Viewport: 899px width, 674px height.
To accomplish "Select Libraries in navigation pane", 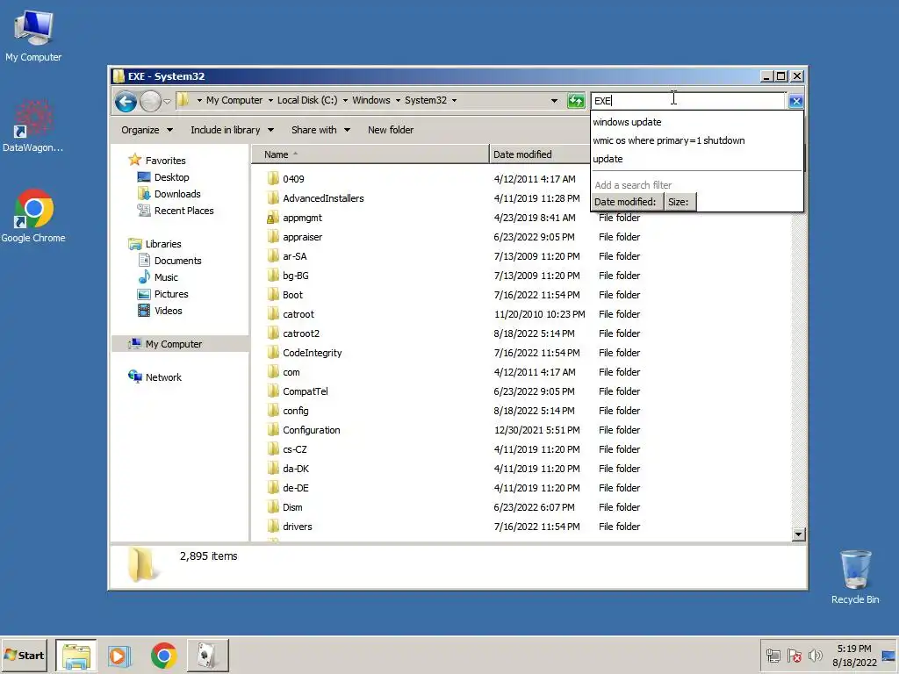I will point(162,244).
